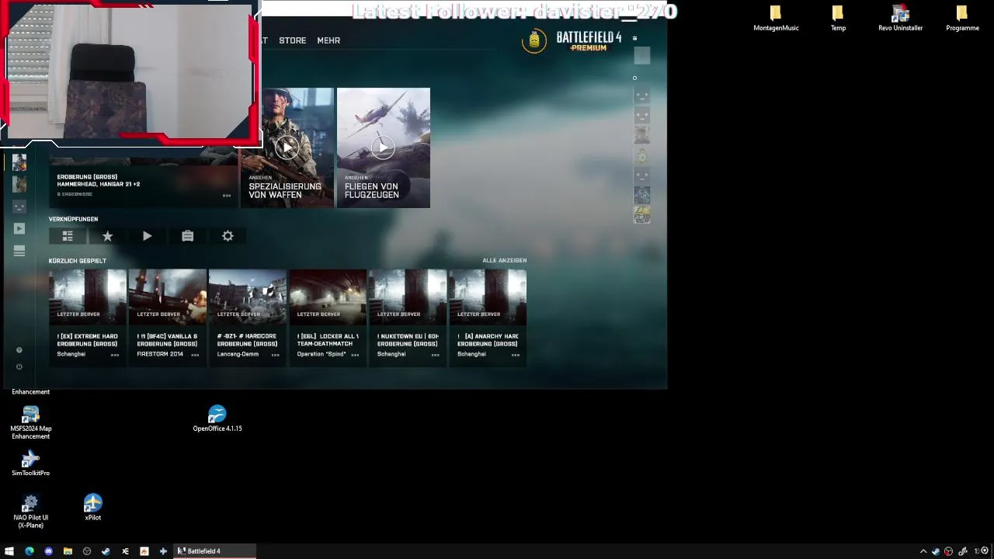Open the STORE menu

point(293,40)
